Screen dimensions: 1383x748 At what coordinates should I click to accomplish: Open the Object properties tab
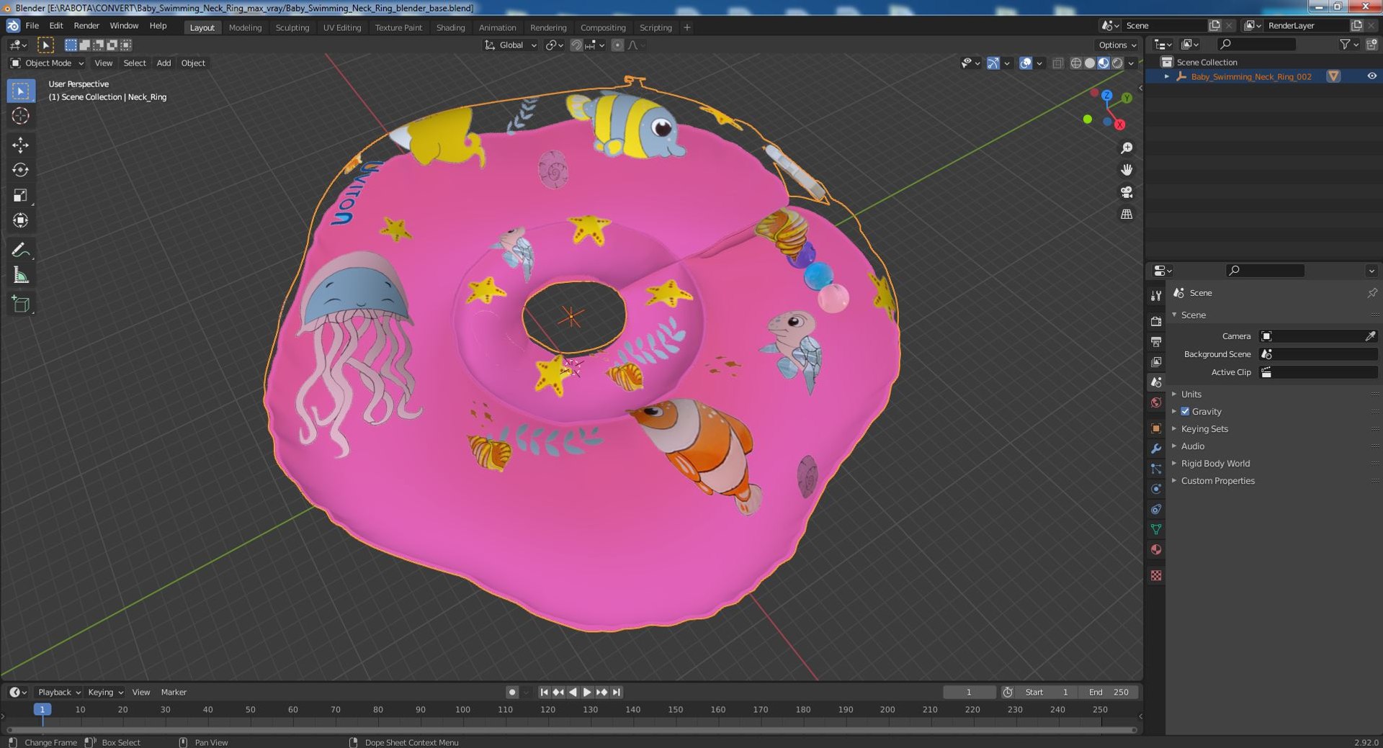point(1156,428)
